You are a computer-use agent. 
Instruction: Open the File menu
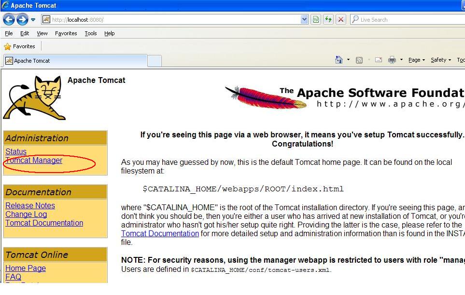tap(9, 33)
